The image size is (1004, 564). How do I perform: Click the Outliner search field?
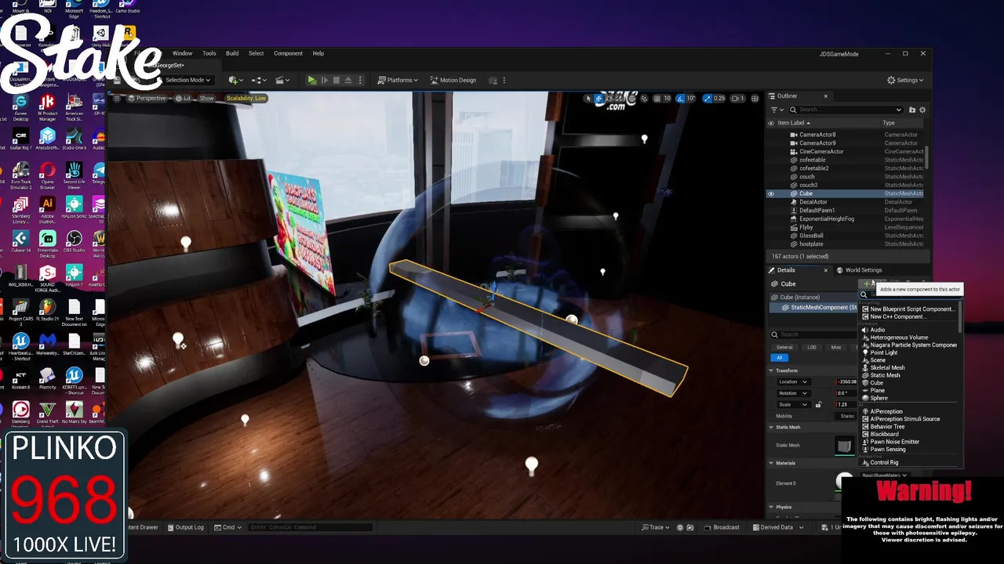click(x=846, y=110)
